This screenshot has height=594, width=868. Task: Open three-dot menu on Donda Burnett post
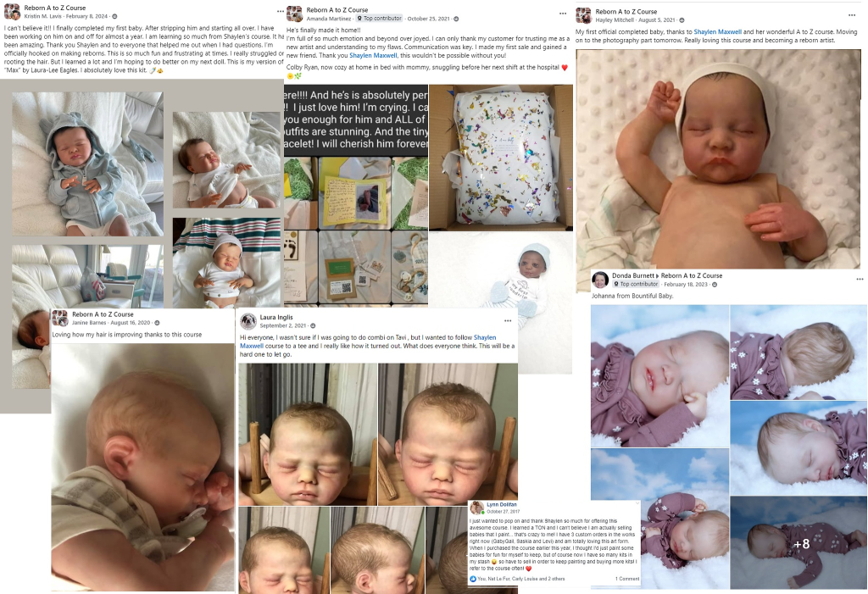click(860, 280)
